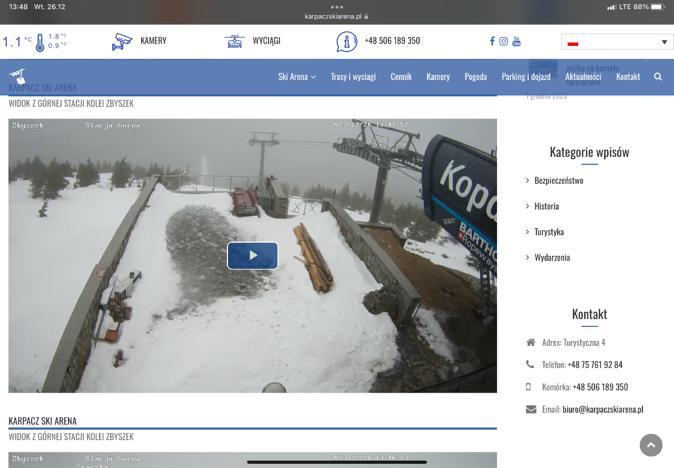Tap the info bubble icon near phone number
674x468 pixels.
346,42
